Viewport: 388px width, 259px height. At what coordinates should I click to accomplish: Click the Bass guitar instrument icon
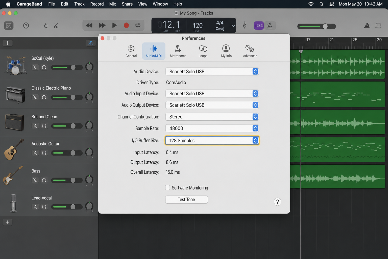click(x=13, y=175)
